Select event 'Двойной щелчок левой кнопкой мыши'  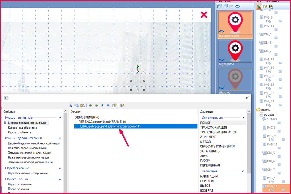pos(34,143)
